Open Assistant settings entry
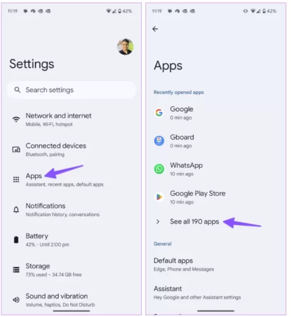The height and width of the screenshot is (317, 291). 216,293
